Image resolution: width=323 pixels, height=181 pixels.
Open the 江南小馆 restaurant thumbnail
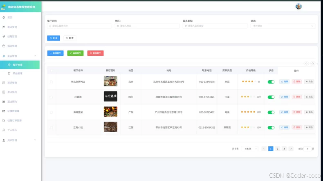click(110, 127)
